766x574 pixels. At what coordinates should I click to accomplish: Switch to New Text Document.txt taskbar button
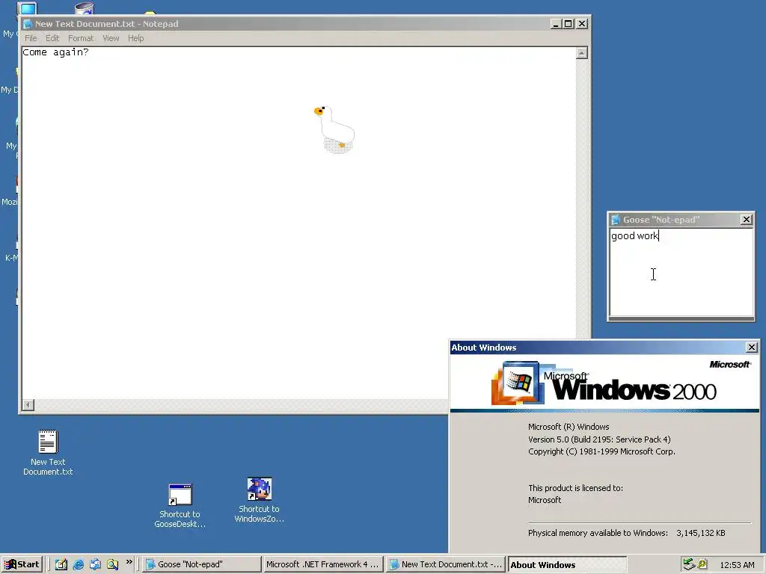click(446, 564)
